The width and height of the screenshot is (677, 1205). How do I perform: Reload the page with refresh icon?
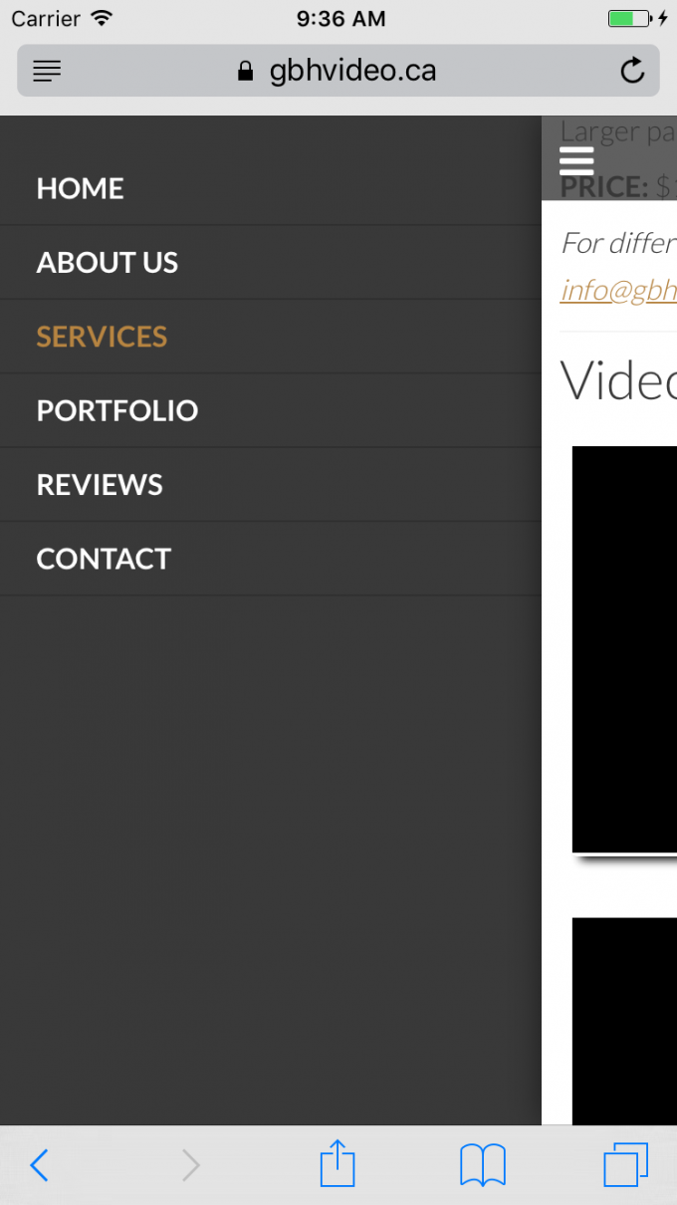coord(632,71)
